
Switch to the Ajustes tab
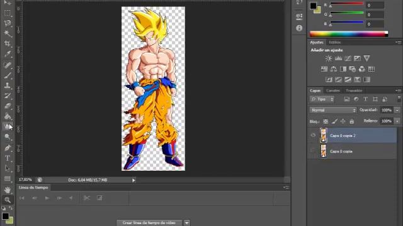317,42
